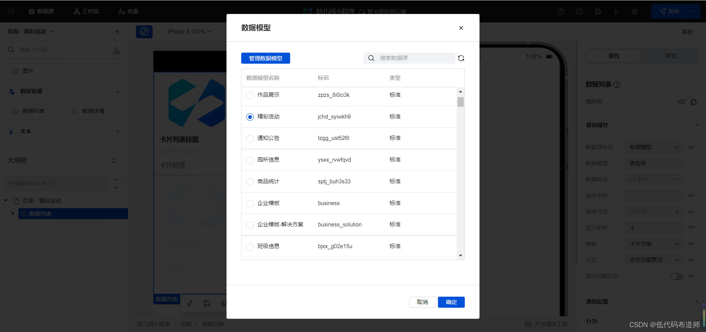Select the 班级信息 data model radio

[250, 247]
